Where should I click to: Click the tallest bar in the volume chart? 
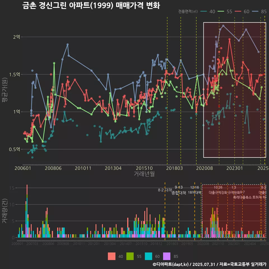[27, 211]
